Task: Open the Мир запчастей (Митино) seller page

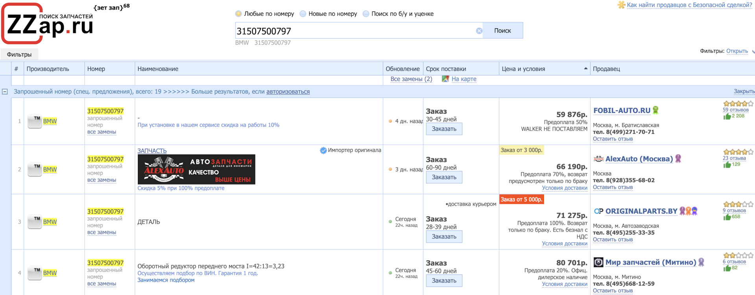Action: tap(651, 262)
